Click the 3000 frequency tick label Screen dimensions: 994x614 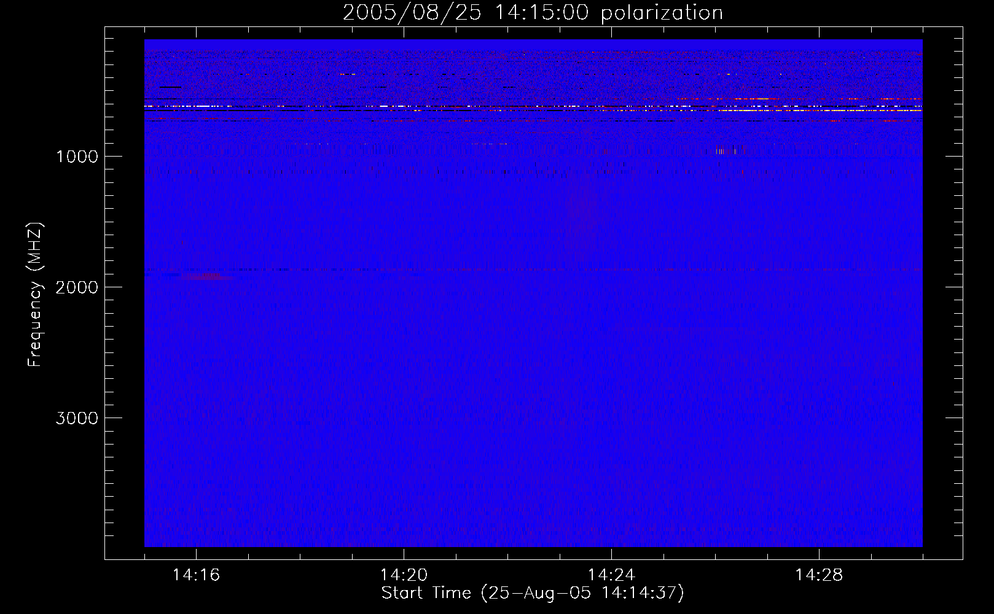77,418
